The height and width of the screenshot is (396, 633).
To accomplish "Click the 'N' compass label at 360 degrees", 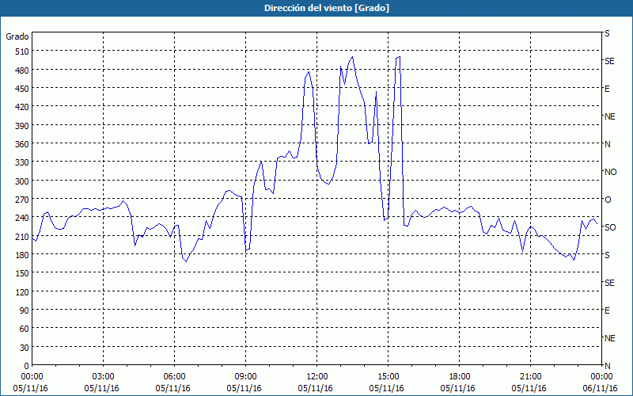I will 607,144.
